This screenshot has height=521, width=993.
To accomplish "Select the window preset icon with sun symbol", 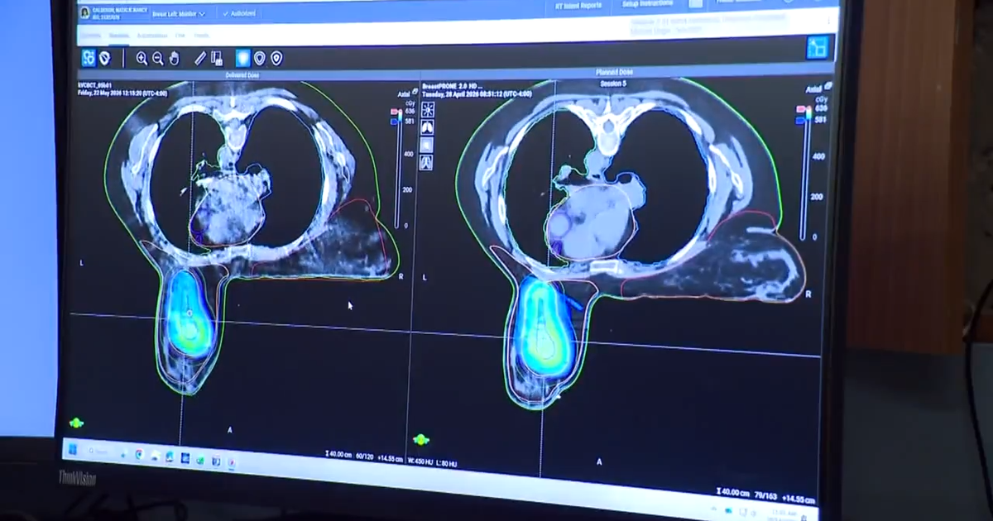I will pos(428,109).
